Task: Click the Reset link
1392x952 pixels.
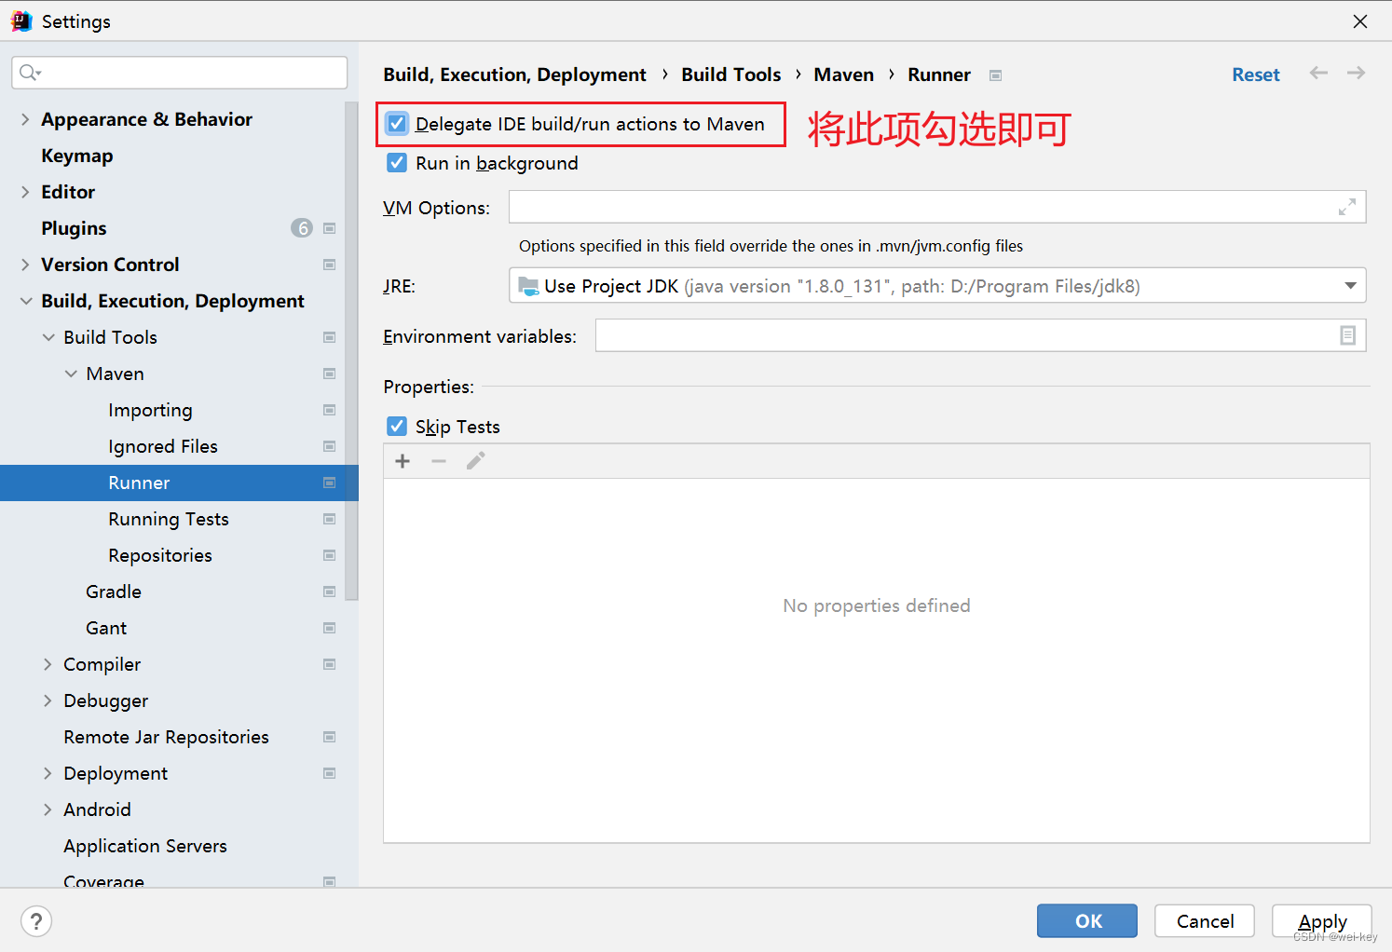Action: click(1256, 75)
